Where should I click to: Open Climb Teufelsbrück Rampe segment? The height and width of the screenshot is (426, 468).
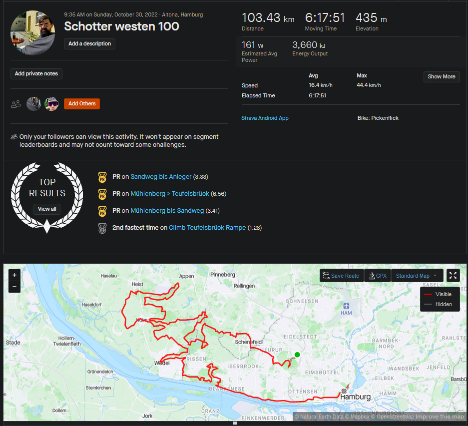tap(207, 228)
